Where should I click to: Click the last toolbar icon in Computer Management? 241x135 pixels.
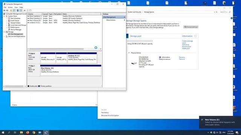coord(31,10)
